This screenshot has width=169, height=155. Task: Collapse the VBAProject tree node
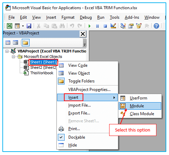point(7,51)
